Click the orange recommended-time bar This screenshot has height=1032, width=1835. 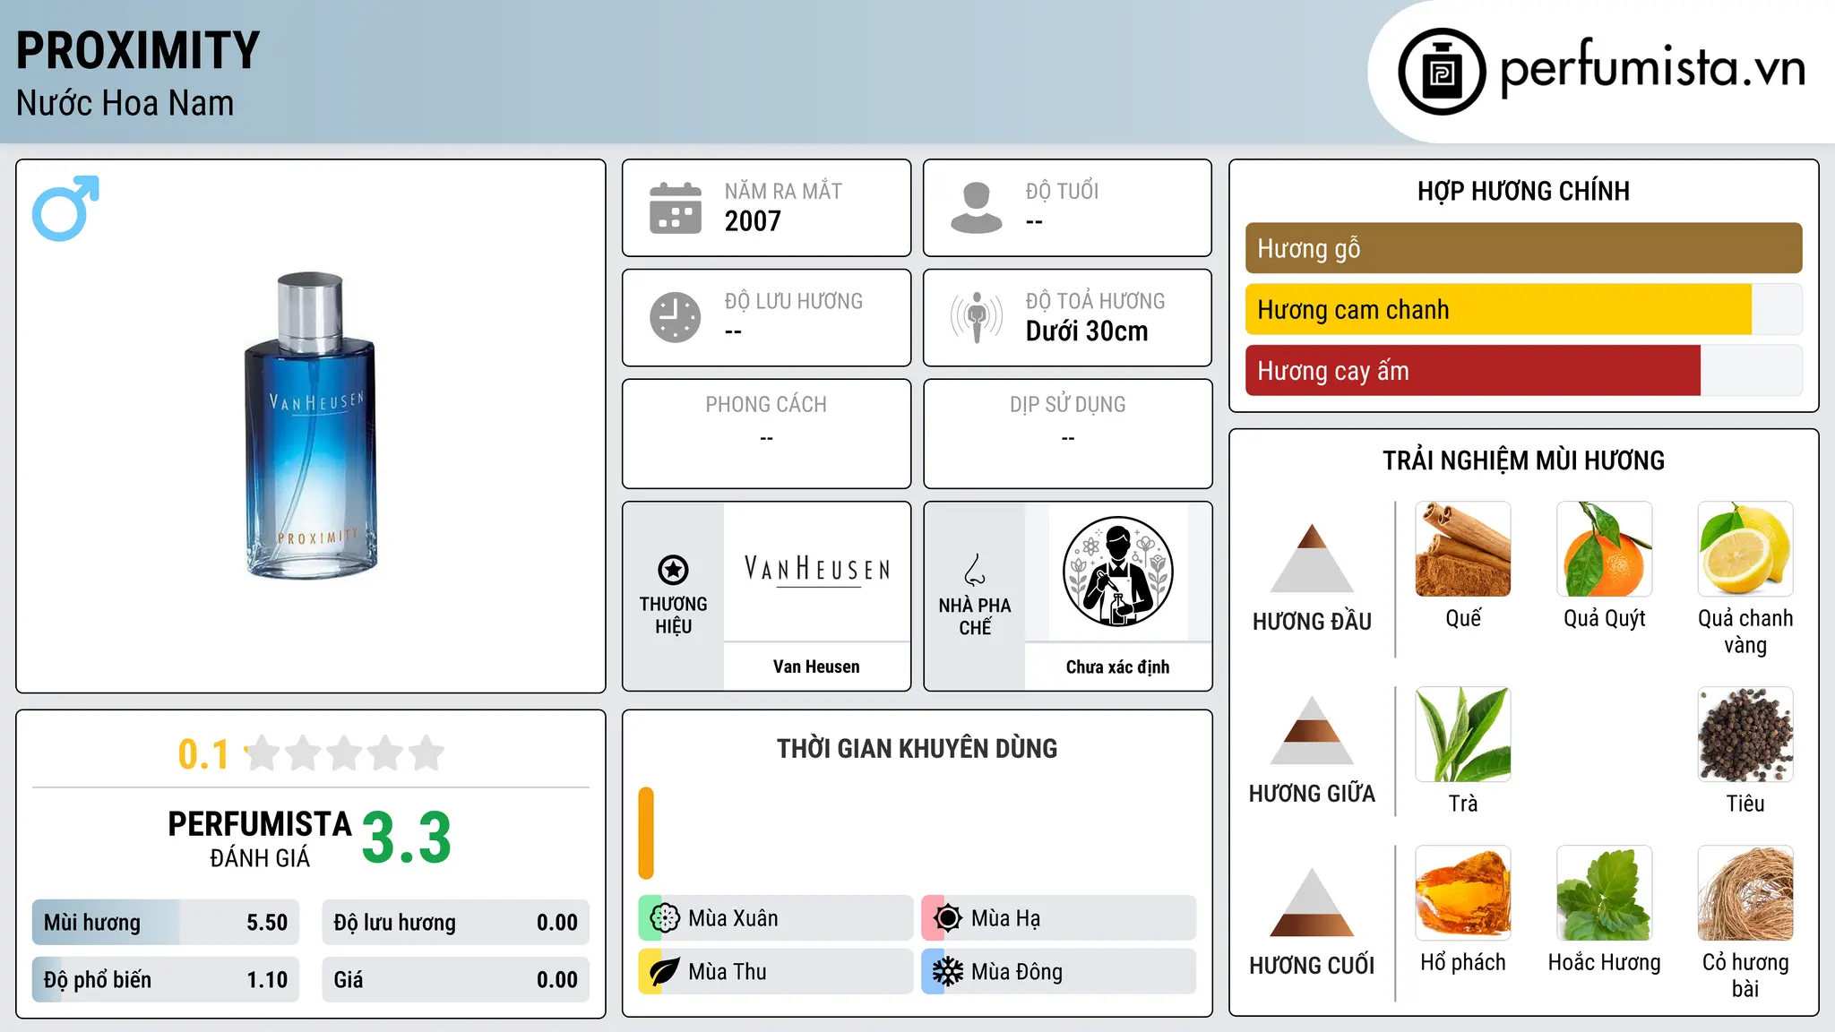646,833
